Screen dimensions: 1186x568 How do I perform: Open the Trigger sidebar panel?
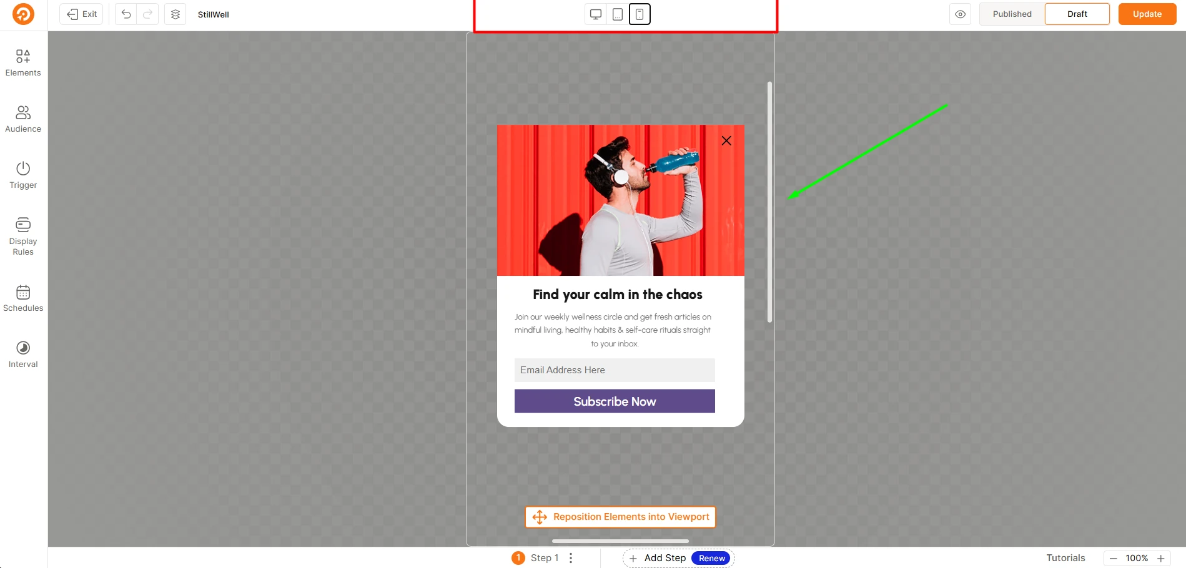[x=23, y=175]
